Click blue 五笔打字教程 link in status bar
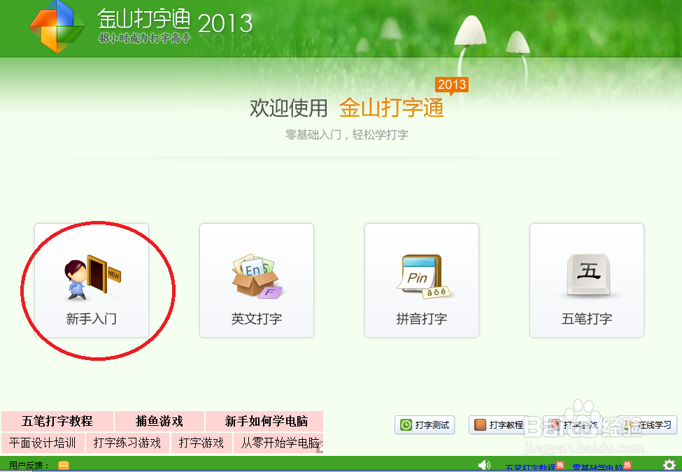 530,467
